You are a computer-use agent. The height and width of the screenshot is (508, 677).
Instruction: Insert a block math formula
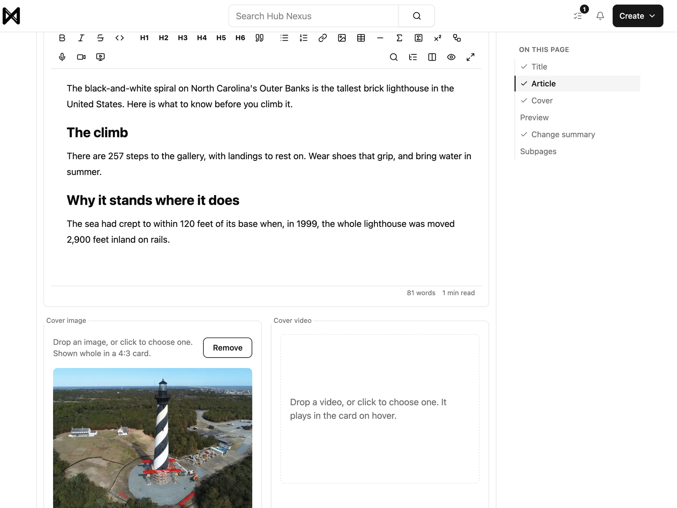[419, 38]
